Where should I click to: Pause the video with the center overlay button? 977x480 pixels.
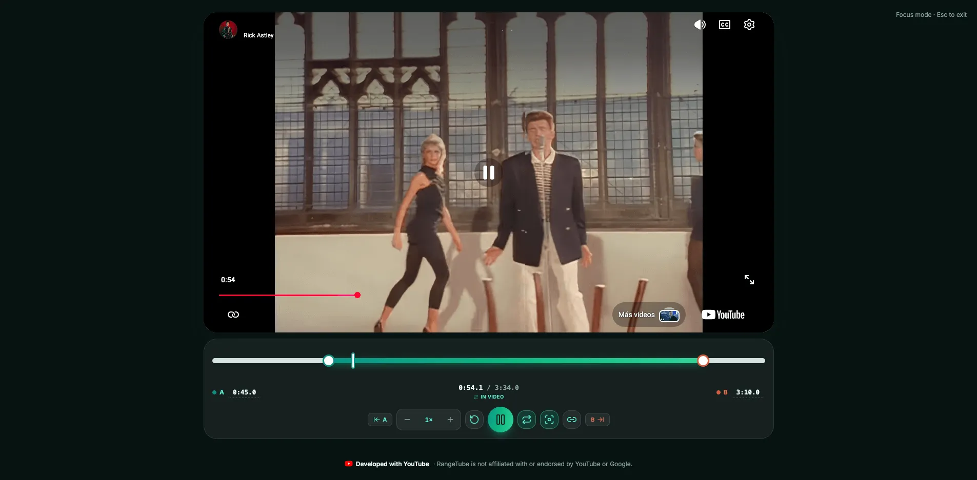[489, 173]
